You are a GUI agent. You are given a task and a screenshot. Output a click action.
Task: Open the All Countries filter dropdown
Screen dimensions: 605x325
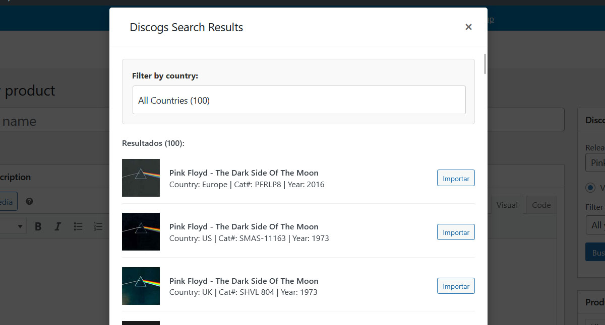299,100
